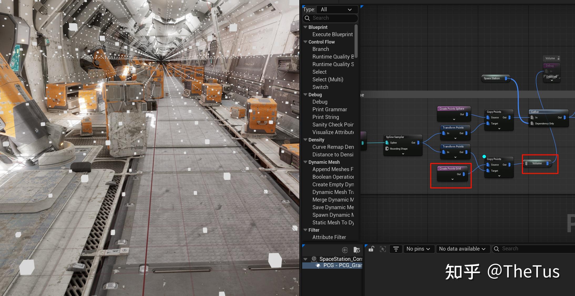Open the Type filter dropdown
Image resolution: width=575 pixels, height=296 pixels.
click(x=337, y=9)
